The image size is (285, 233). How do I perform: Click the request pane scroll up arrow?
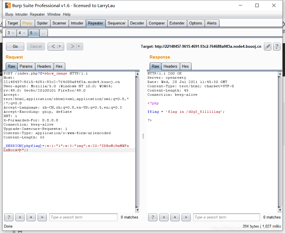pyautogui.click(x=138, y=74)
